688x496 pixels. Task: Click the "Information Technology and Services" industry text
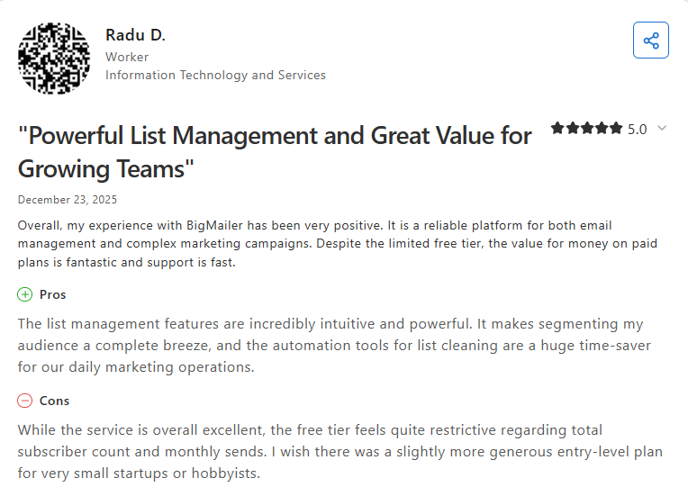(x=215, y=75)
